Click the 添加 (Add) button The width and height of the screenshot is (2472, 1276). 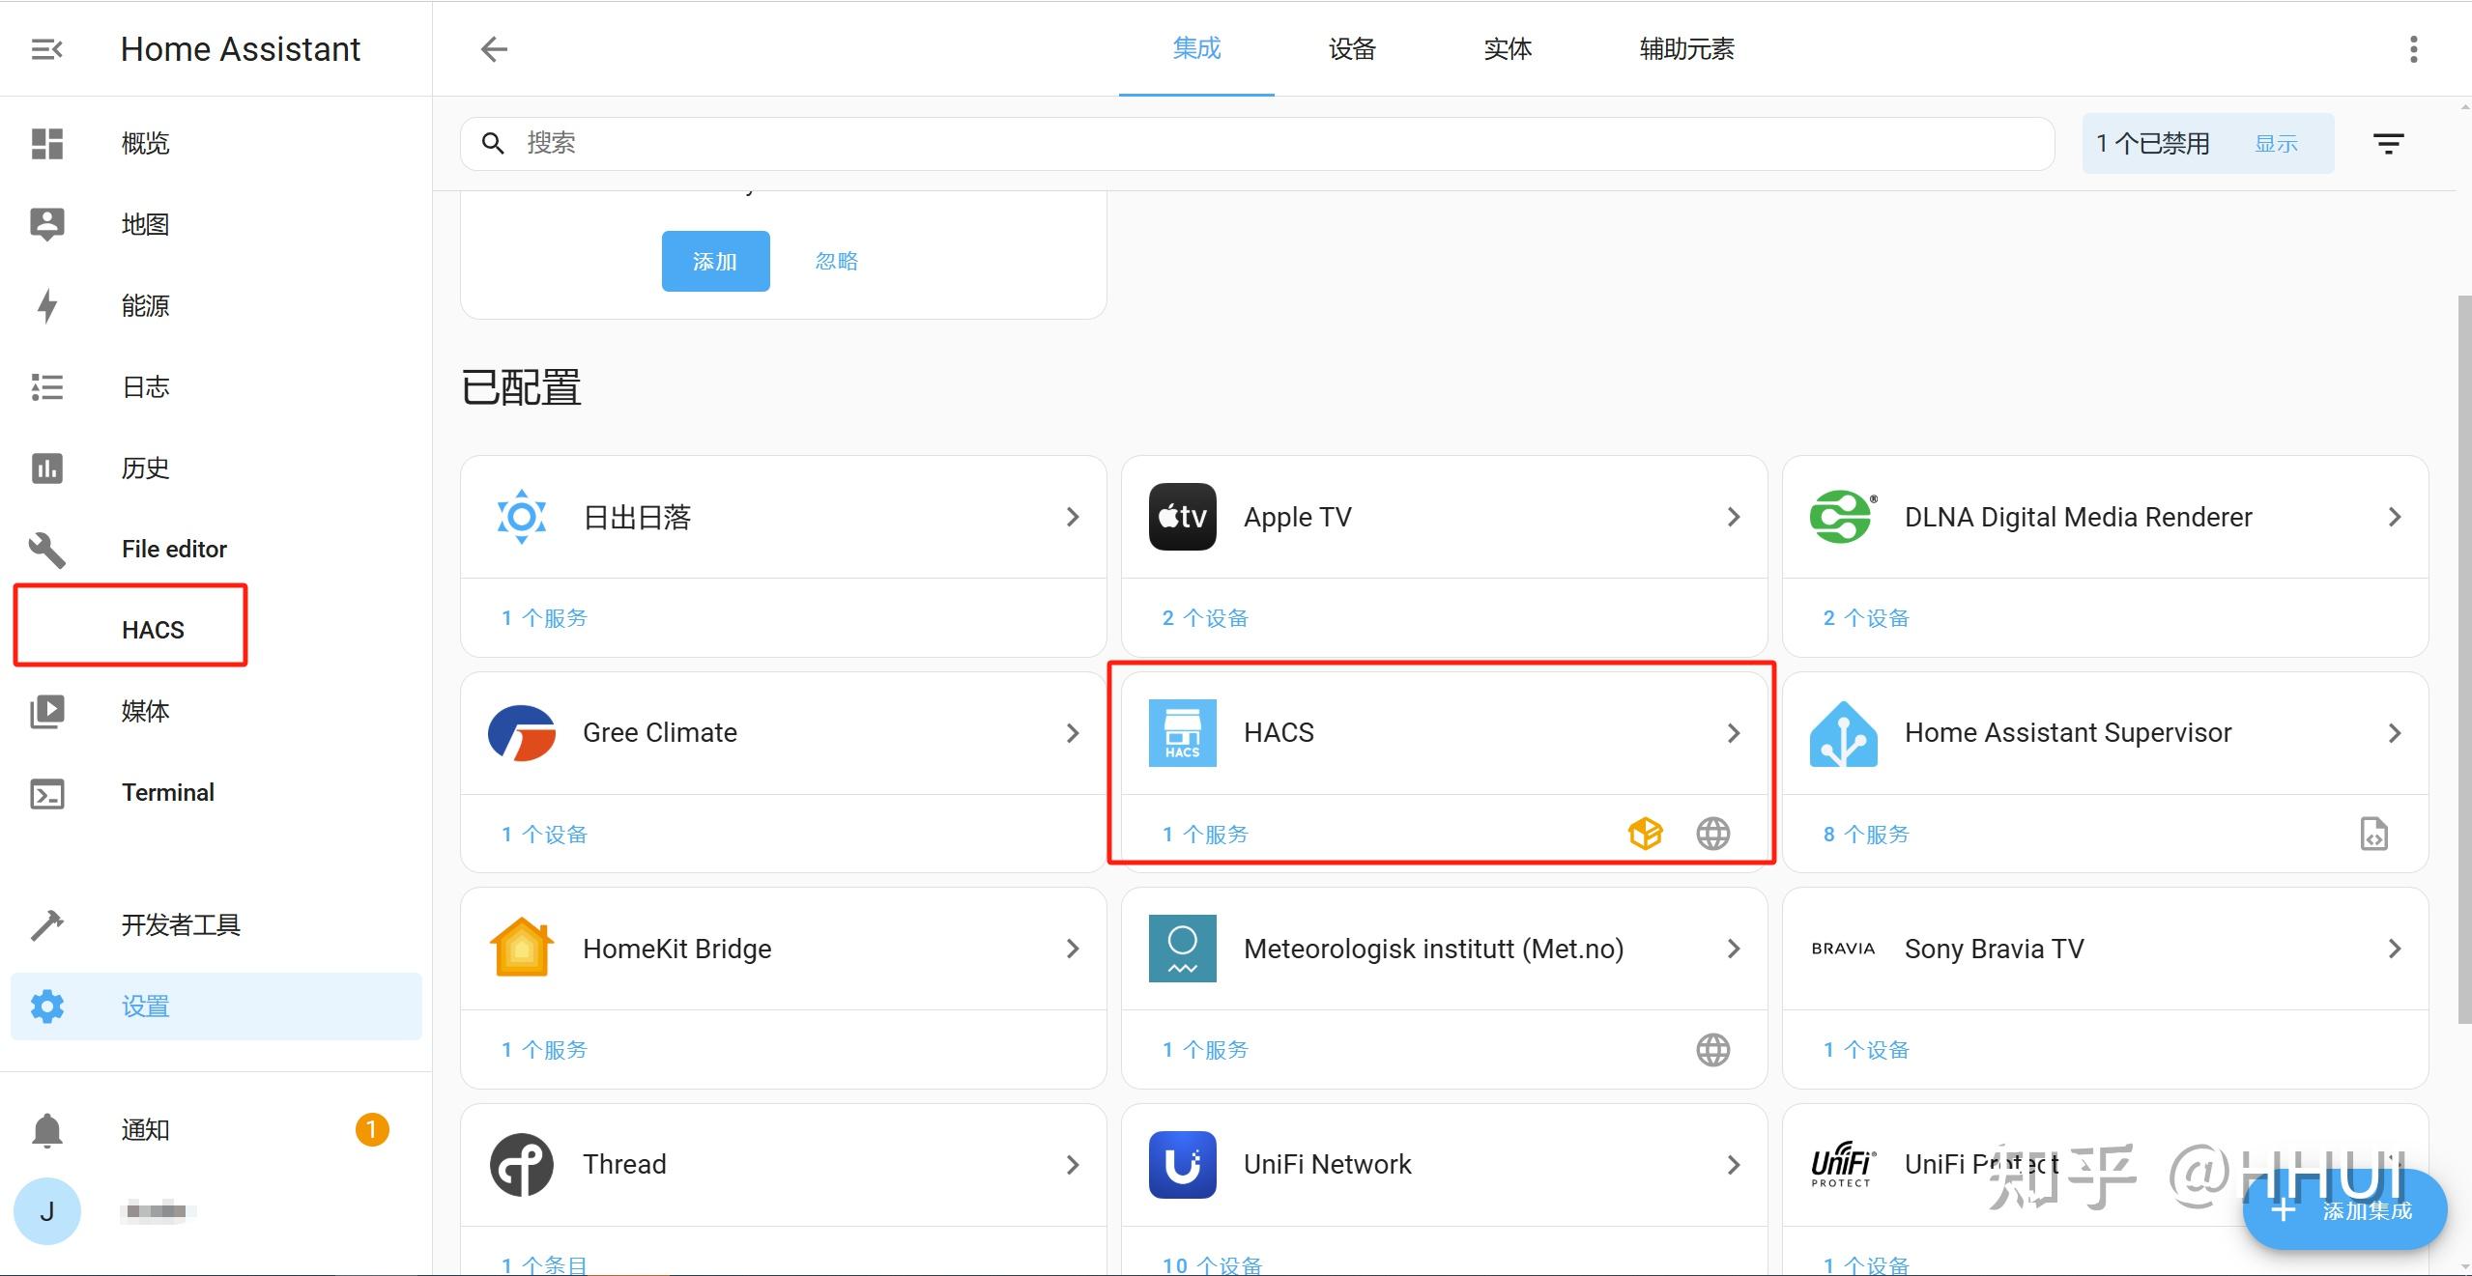click(x=714, y=260)
